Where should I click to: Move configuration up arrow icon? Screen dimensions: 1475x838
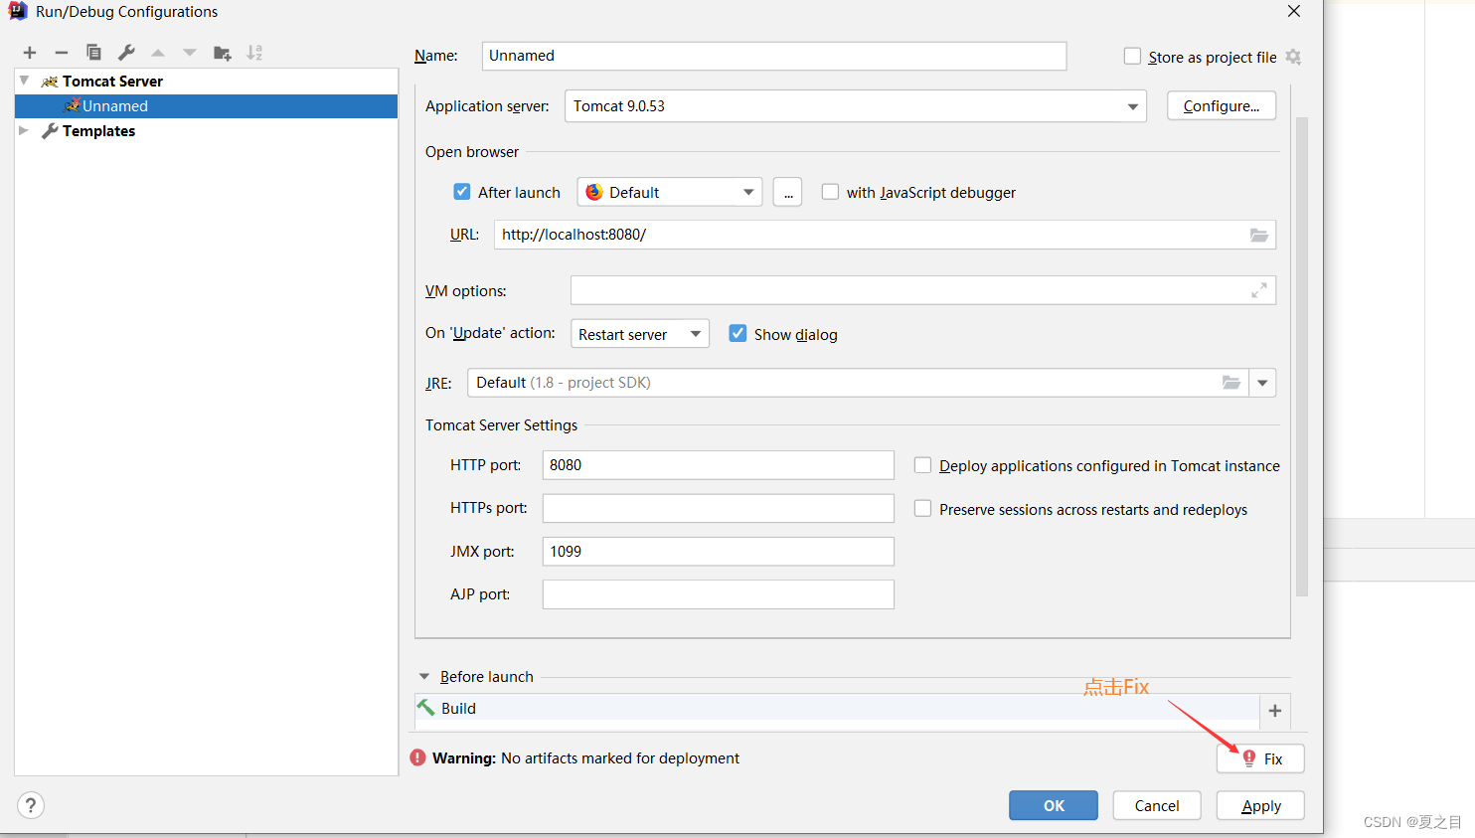tap(158, 53)
